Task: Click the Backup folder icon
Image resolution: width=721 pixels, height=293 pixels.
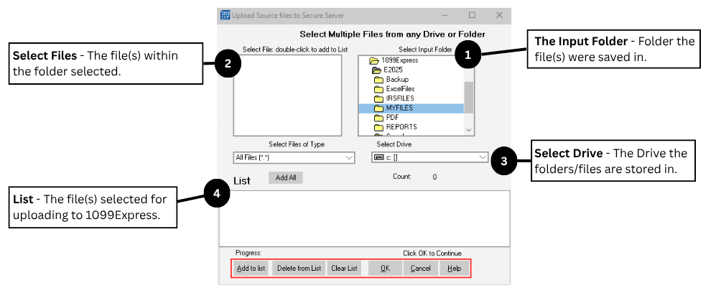Action: pos(379,80)
